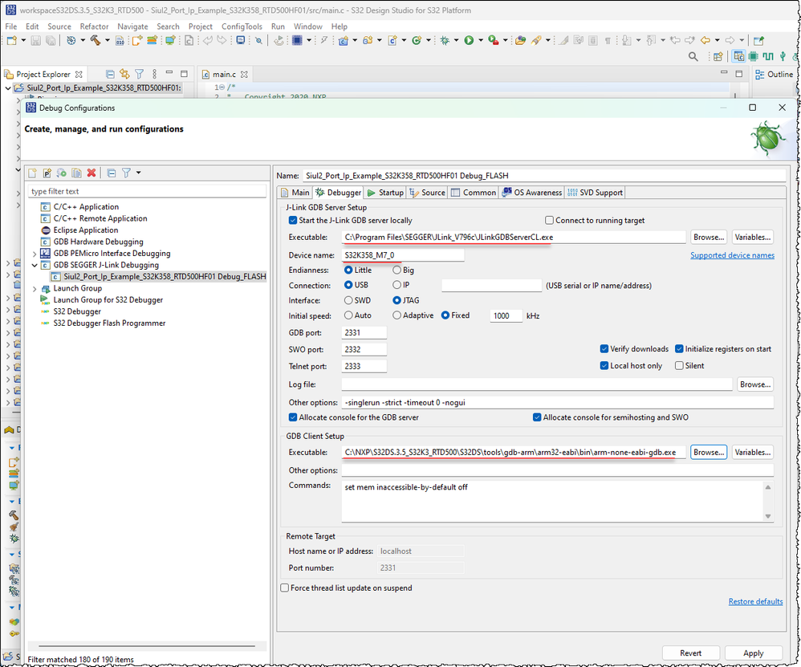Expand the Launch Group tree node

coord(35,289)
